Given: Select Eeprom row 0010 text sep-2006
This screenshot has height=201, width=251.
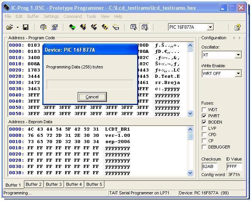Looking at the screenshot, I should click(x=117, y=142).
